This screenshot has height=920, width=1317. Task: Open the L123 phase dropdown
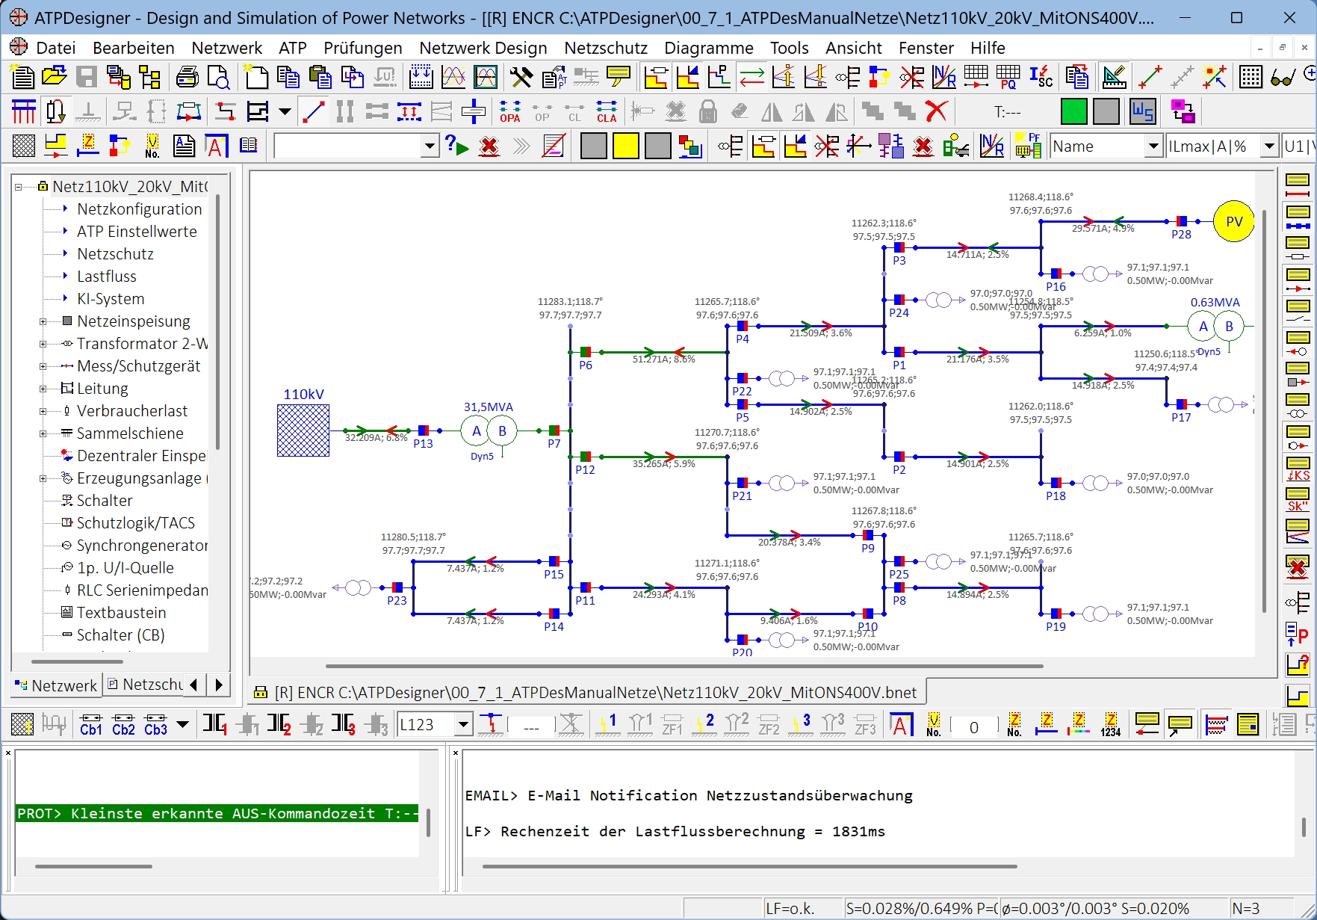point(463,724)
